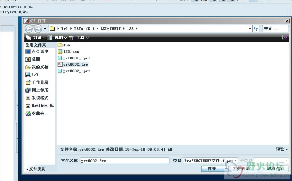Go forward with the right arrow button
292x181 pixels.
click(x=38, y=29)
